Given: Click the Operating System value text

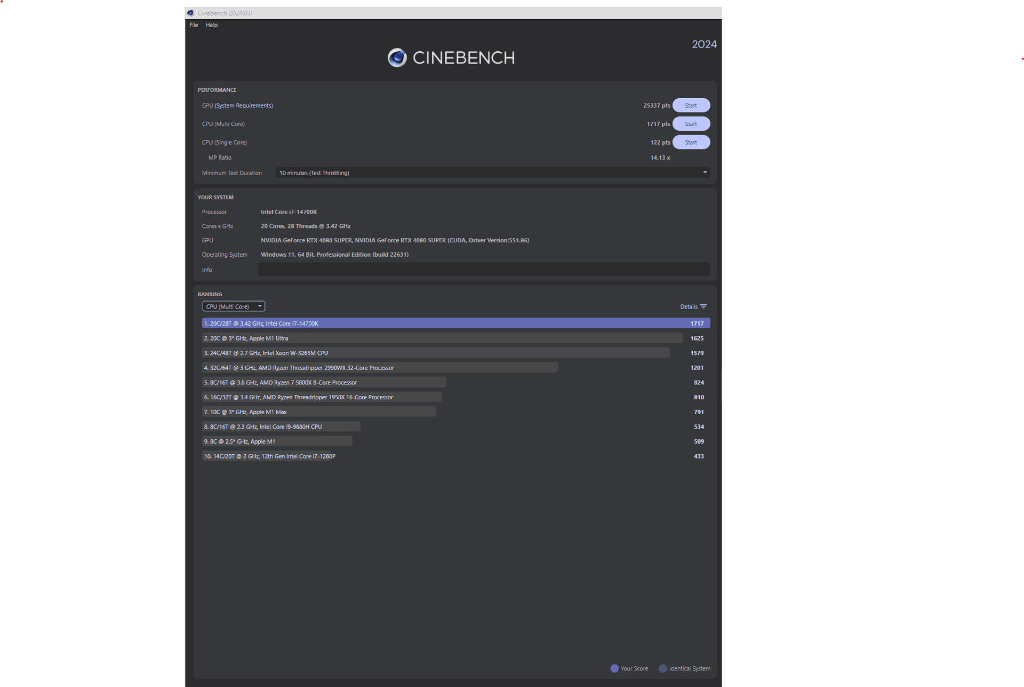Looking at the screenshot, I should 335,255.
